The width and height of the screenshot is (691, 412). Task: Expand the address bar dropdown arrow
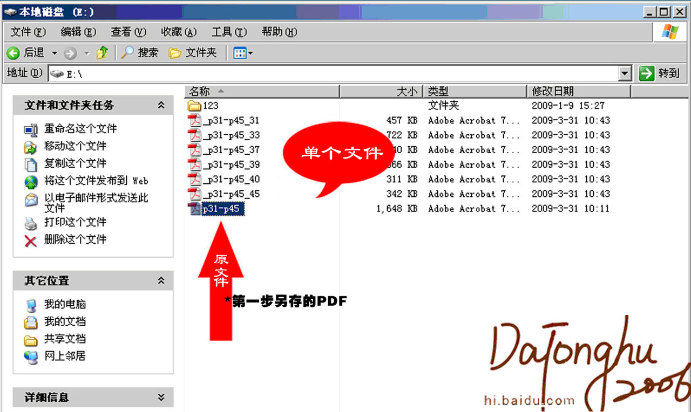coord(625,73)
